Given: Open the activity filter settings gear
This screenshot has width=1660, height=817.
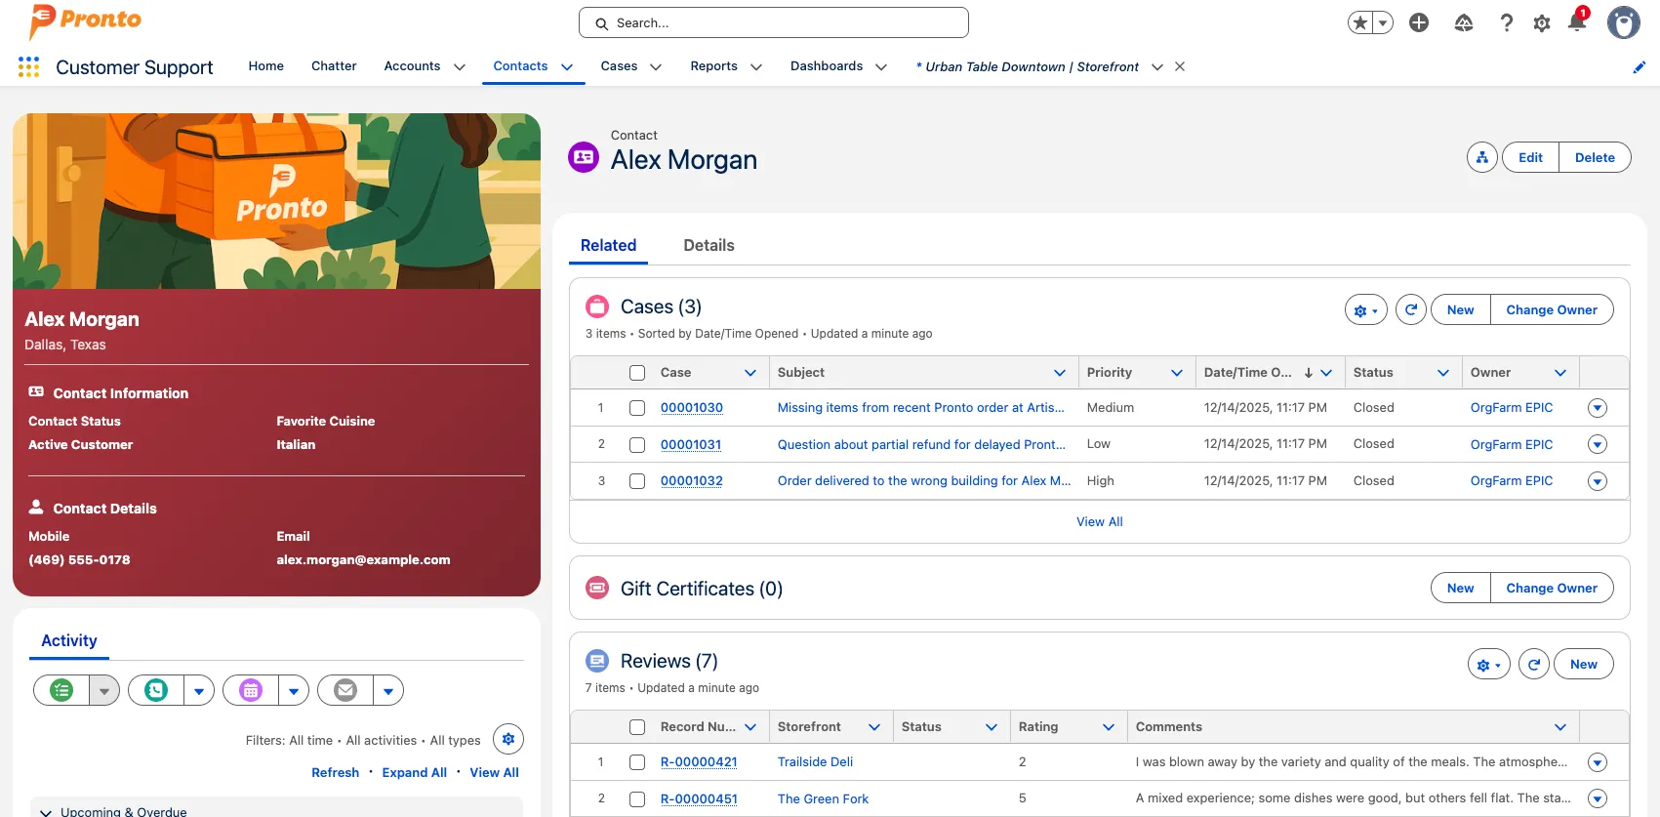Looking at the screenshot, I should [x=507, y=740].
